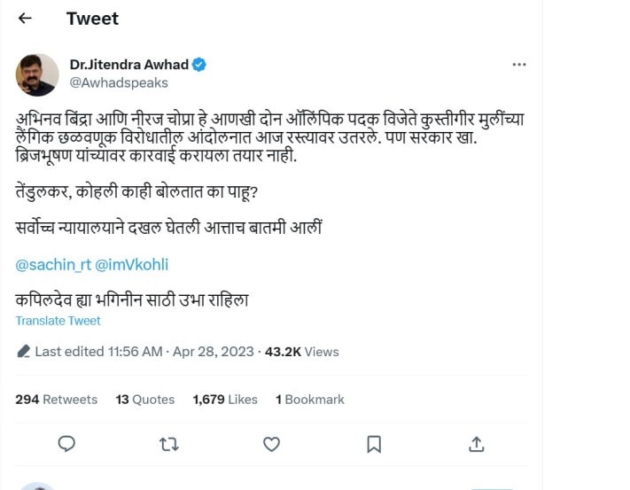The height and width of the screenshot is (490, 630).
Task: Show the 294 Retweets list
Action: 57,400
